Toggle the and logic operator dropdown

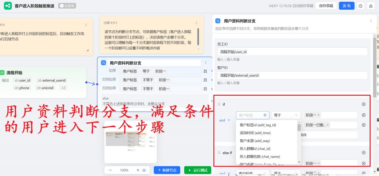tap(225, 120)
